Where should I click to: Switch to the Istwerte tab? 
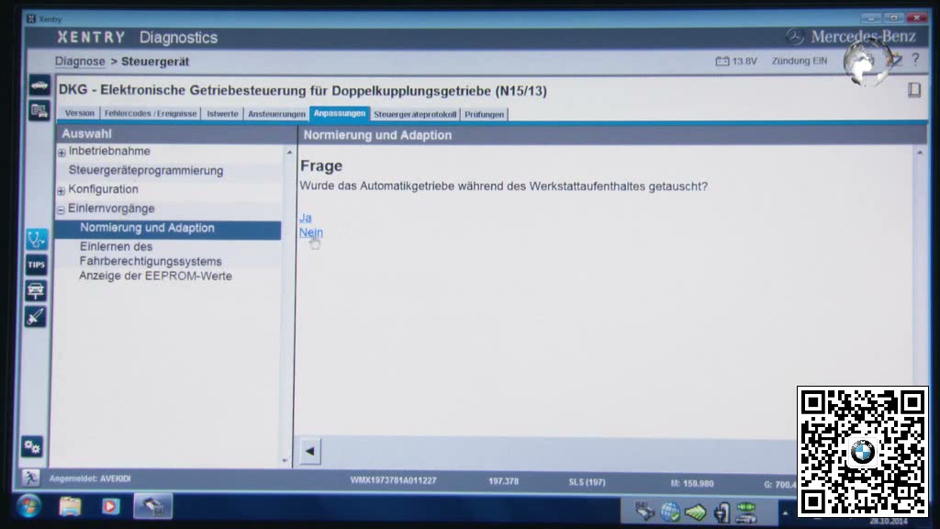[x=222, y=113]
